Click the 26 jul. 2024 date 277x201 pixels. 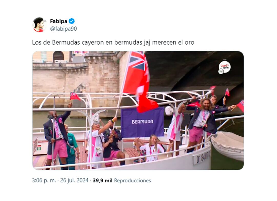pyautogui.click(x=74, y=180)
